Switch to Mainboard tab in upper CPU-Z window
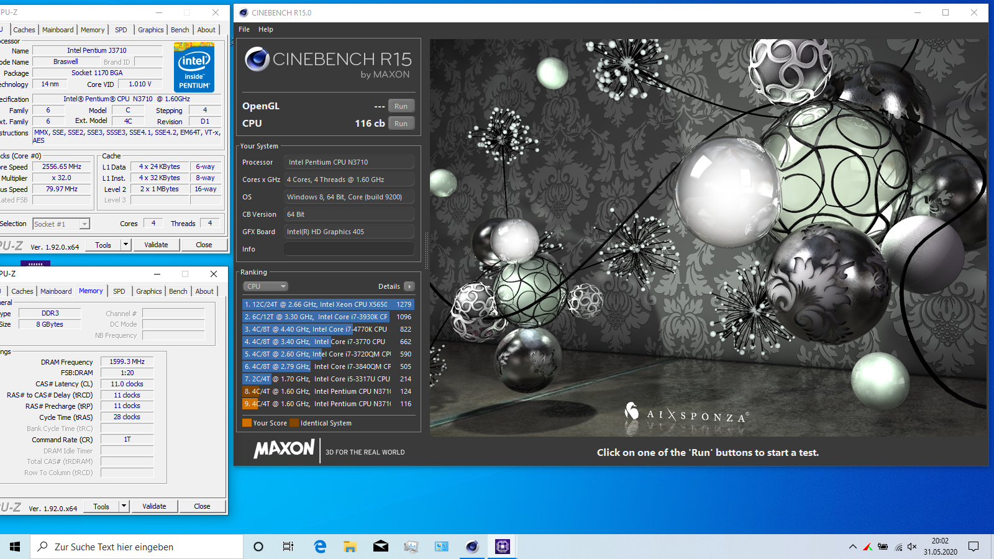The height and width of the screenshot is (559, 994). click(58, 30)
